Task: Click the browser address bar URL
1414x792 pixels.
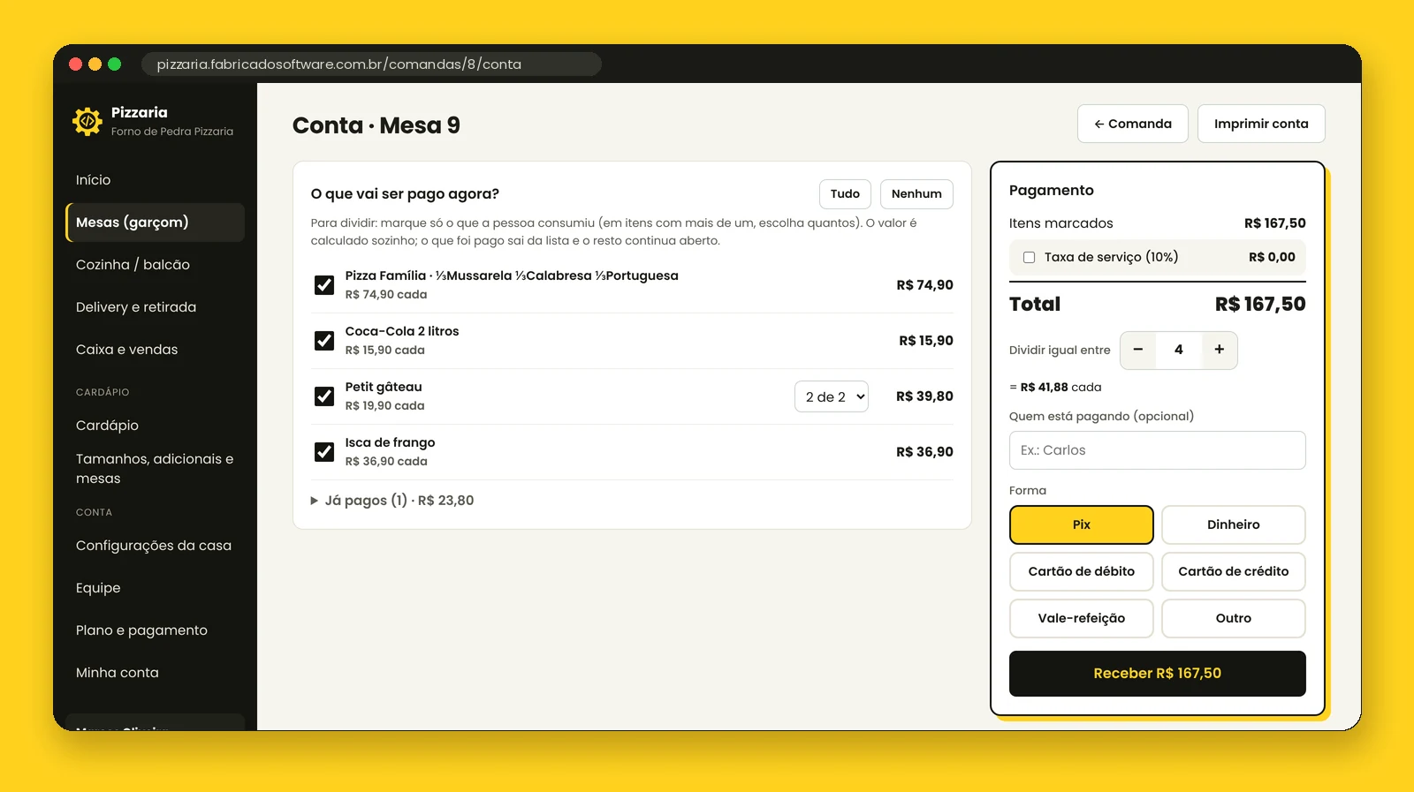Action: (x=371, y=64)
